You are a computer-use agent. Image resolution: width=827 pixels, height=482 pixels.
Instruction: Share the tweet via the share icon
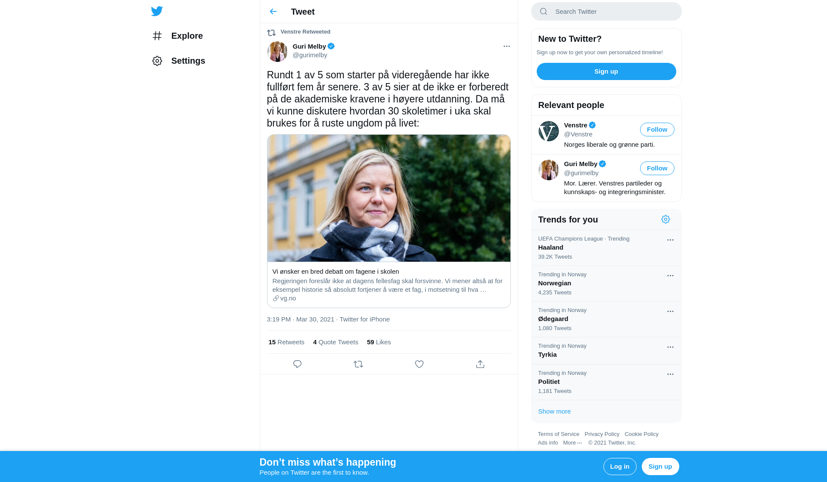(x=480, y=364)
